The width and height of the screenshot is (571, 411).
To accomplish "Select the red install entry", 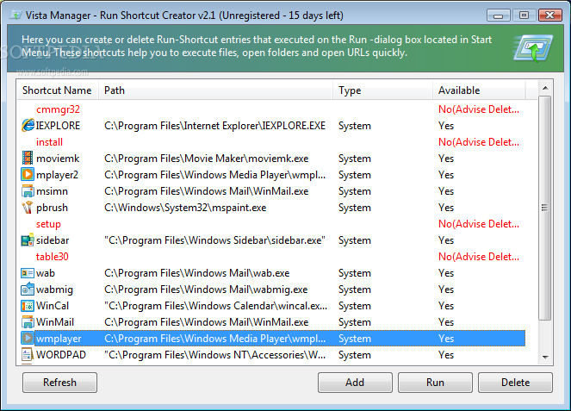I will pyautogui.click(x=50, y=141).
